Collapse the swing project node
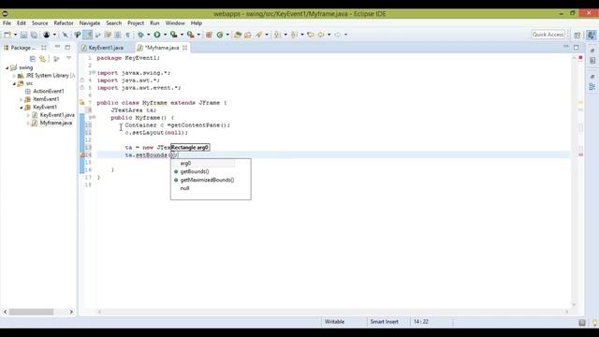599x337 pixels. [x=7, y=67]
